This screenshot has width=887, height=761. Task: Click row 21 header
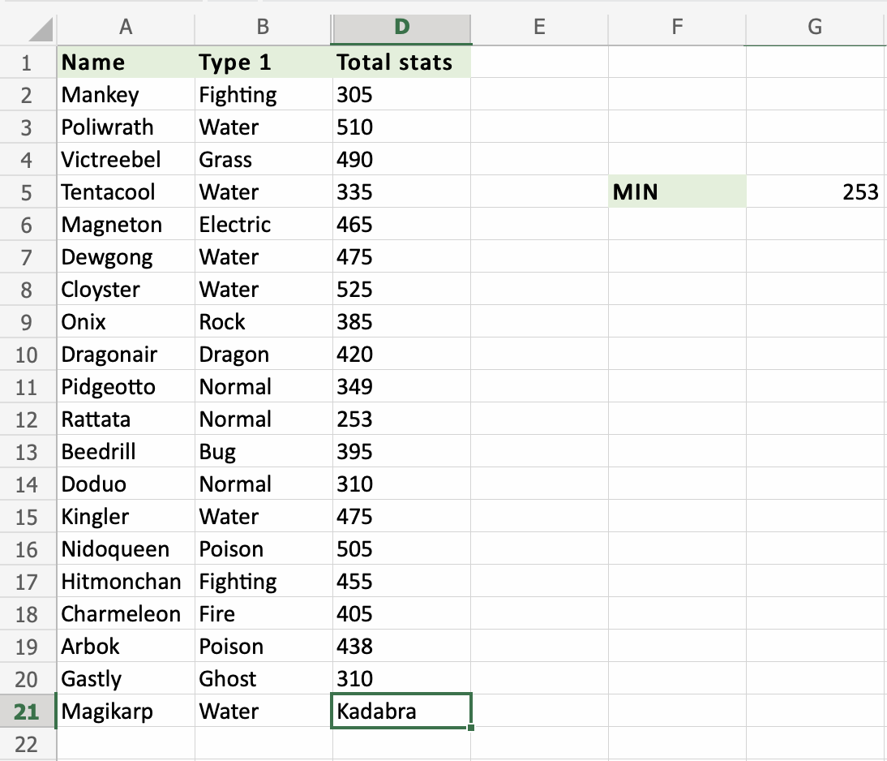(27, 712)
